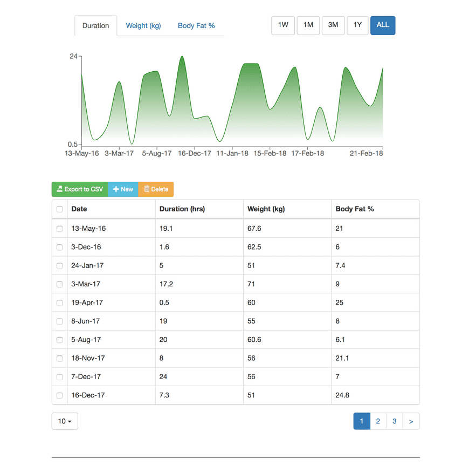
Task: Go to next page with > arrow
Action: point(411,421)
